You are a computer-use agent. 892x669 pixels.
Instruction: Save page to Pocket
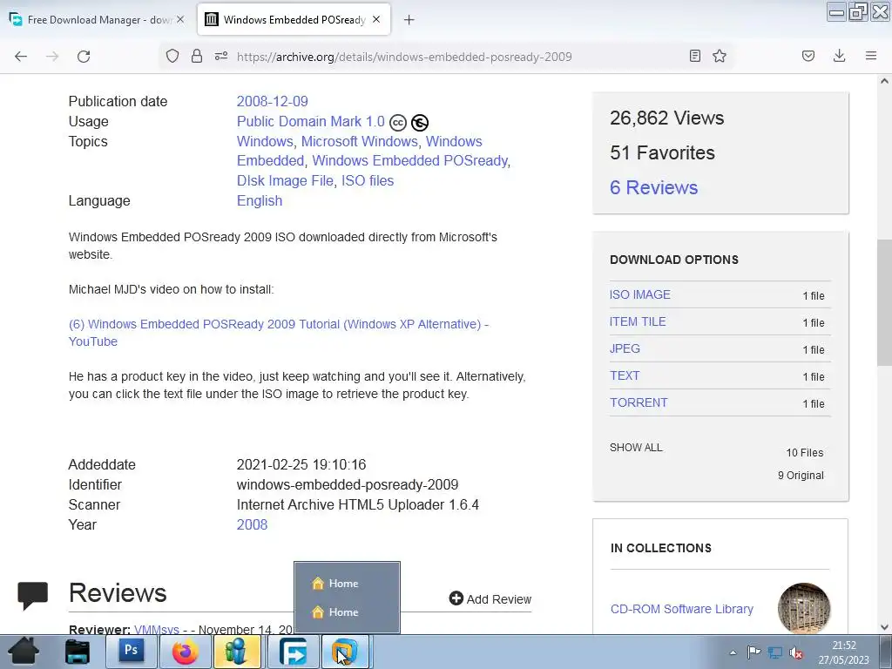click(x=808, y=56)
